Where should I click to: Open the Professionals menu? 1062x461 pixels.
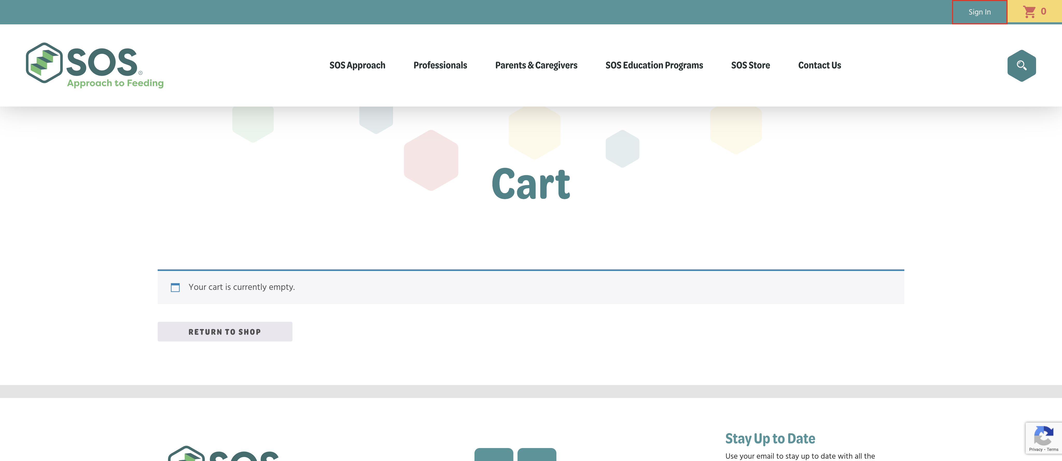440,65
